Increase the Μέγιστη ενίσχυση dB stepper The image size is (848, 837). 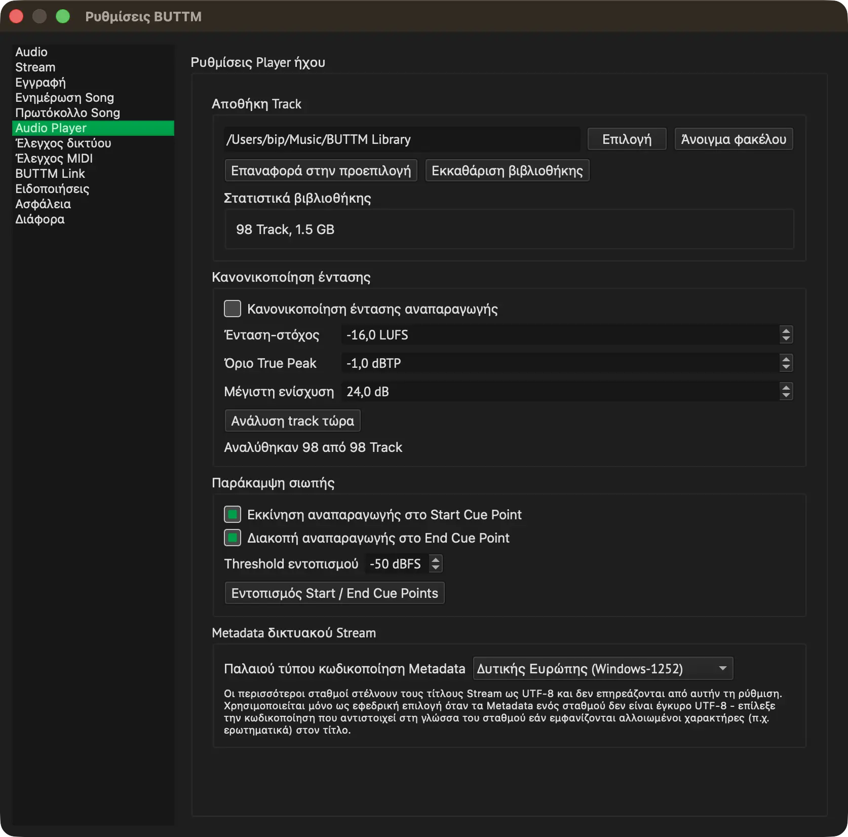point(786,388)
